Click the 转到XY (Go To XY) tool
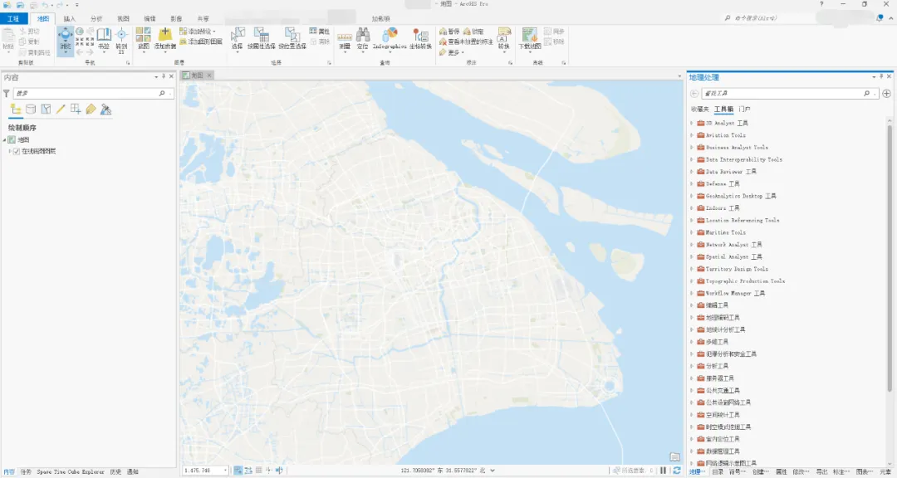 pyautogui.click(x=121, y=40)
